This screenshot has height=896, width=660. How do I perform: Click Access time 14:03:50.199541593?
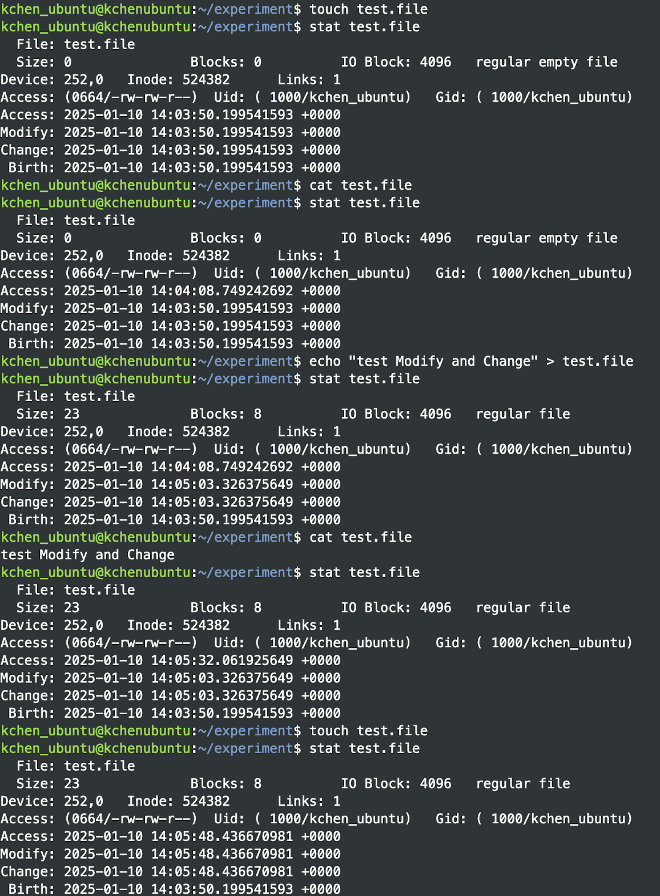pos(222,115)
